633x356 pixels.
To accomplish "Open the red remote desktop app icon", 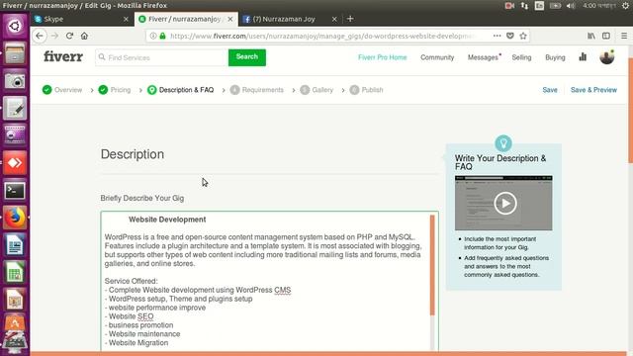I will pyautogui.click(x=15, y=163).
